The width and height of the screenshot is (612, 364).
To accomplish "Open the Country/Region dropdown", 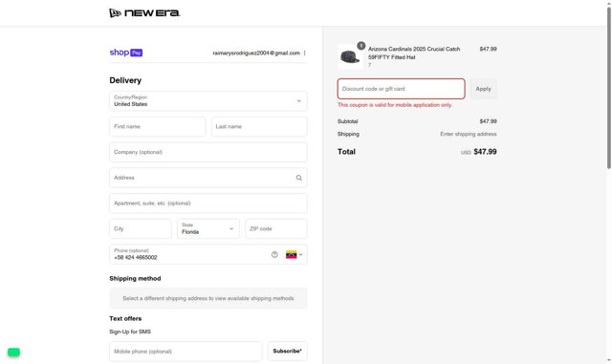I will tap(208, 101).
